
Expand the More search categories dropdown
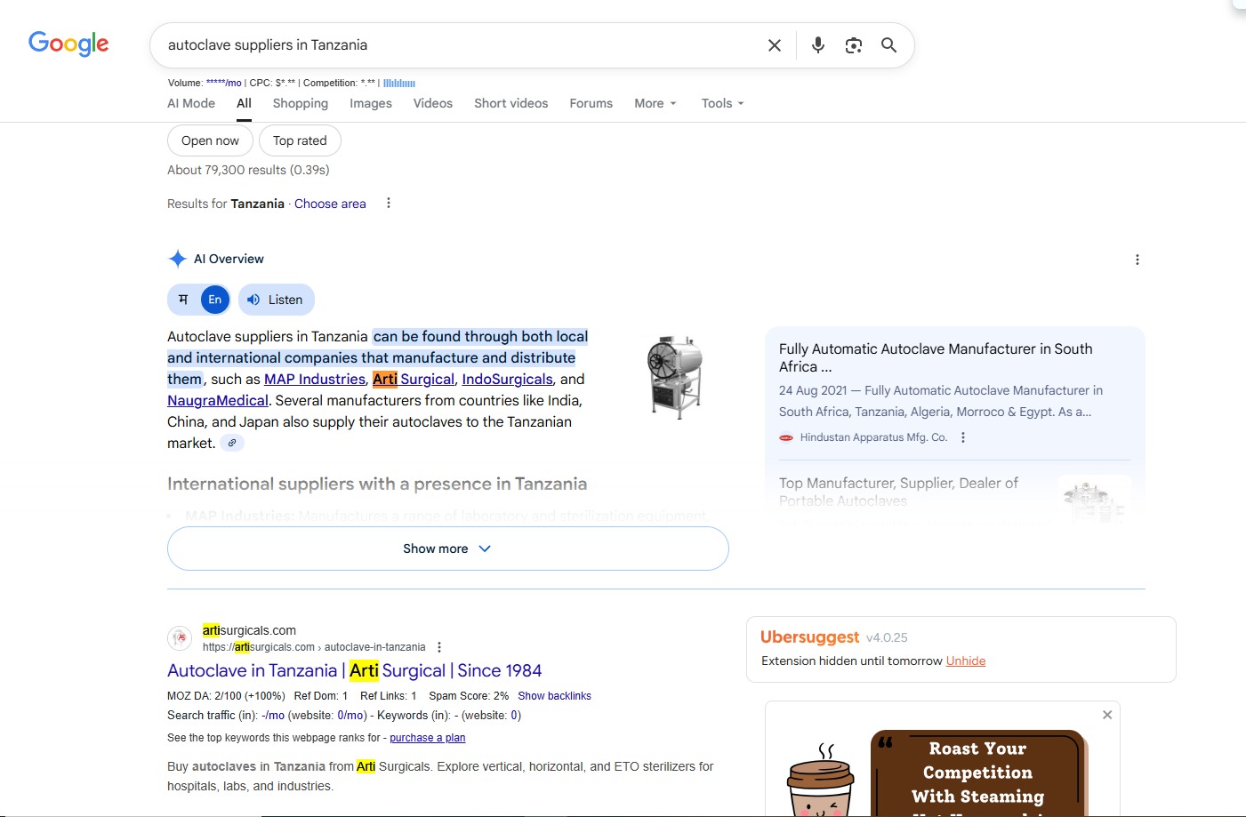pos(655,103)
